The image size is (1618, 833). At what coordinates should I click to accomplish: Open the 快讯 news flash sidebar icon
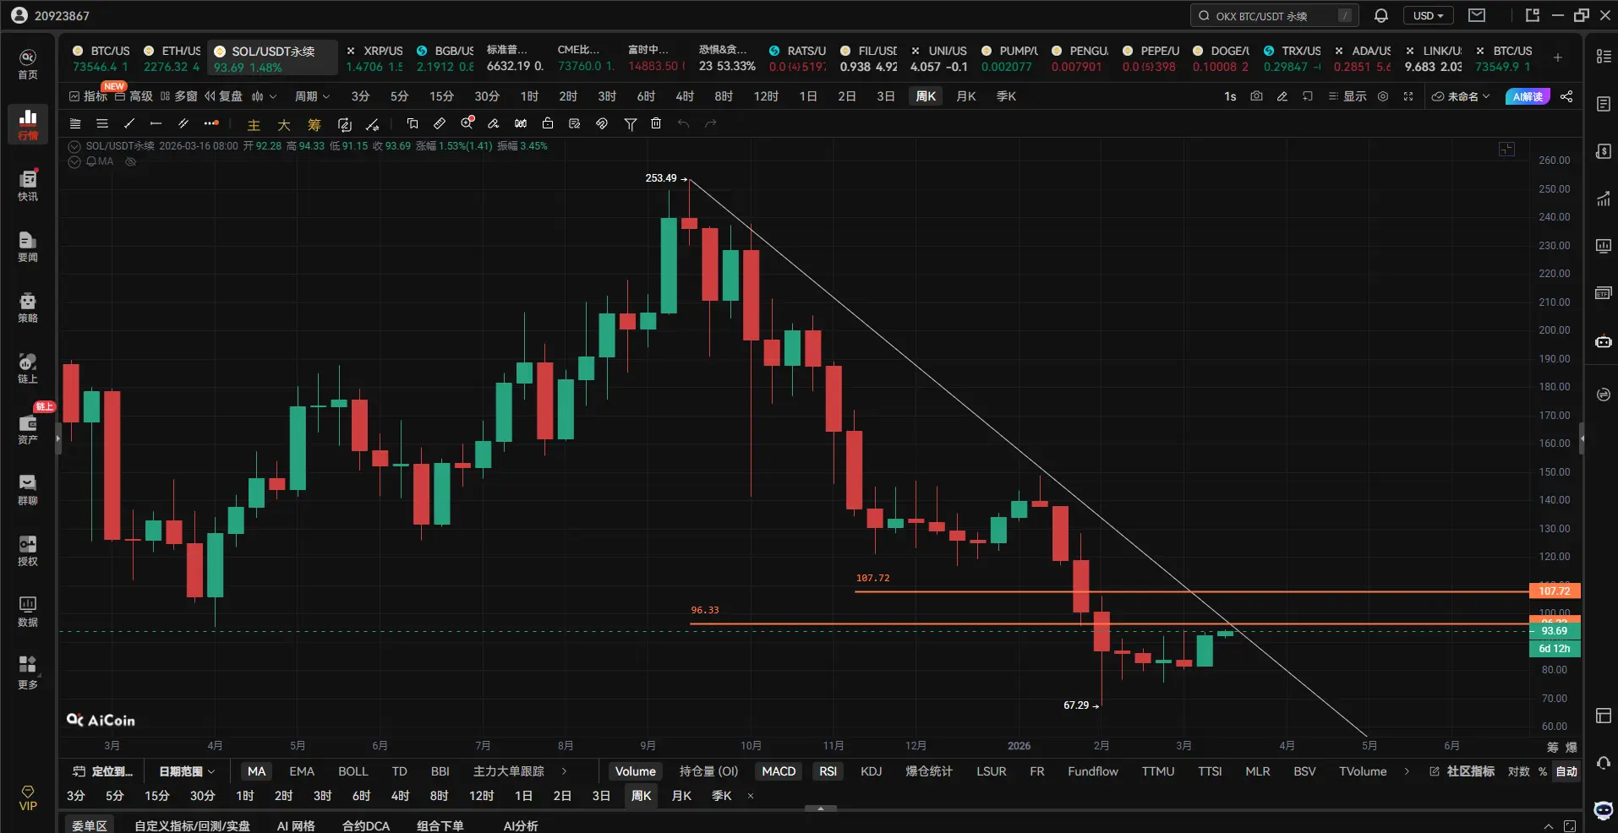coord(28,185)
